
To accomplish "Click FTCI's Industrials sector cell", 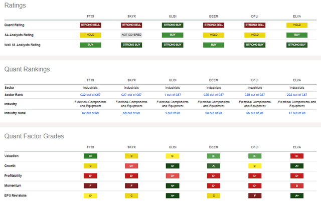I will coord(90,88).
